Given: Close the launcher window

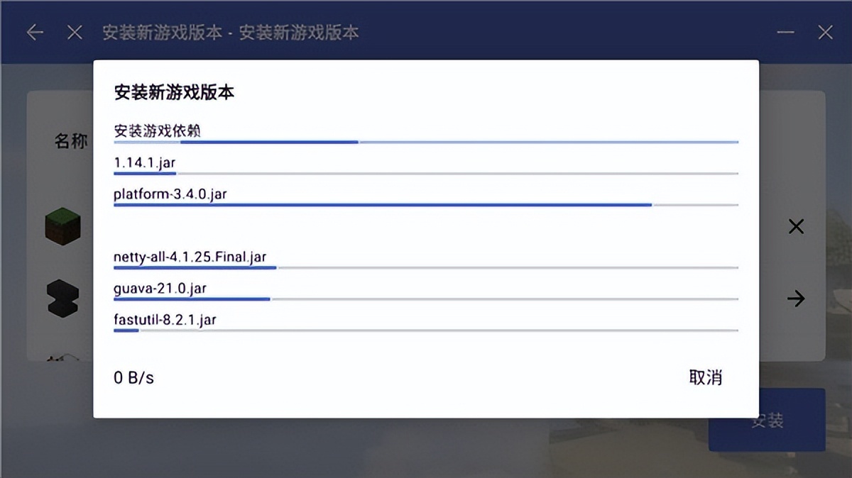Looking at the screenshot, I should [x=825, y=33].
